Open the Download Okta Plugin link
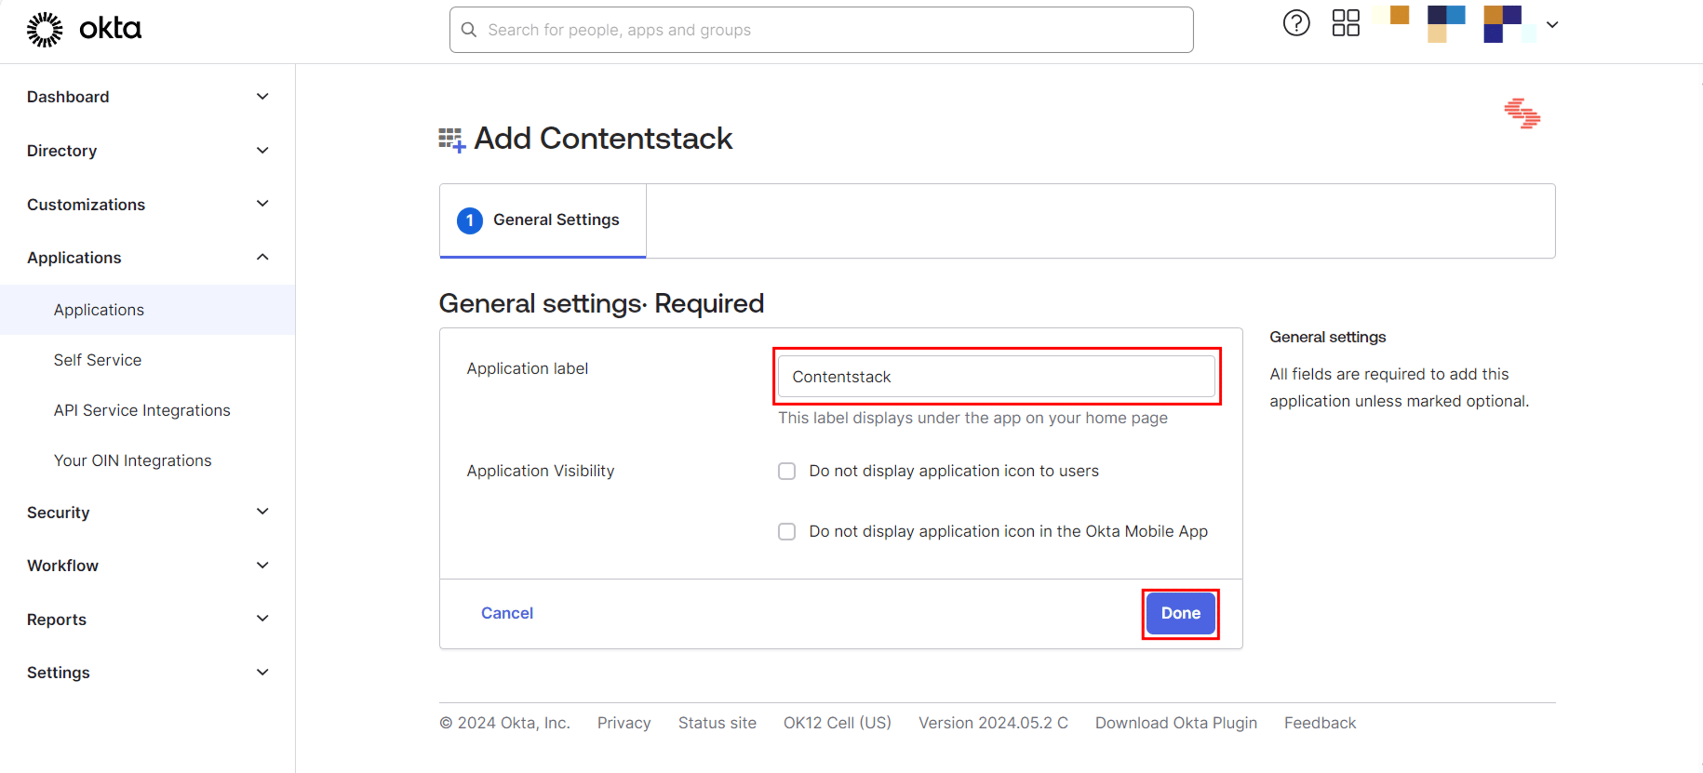 [x=1175, y=723]
